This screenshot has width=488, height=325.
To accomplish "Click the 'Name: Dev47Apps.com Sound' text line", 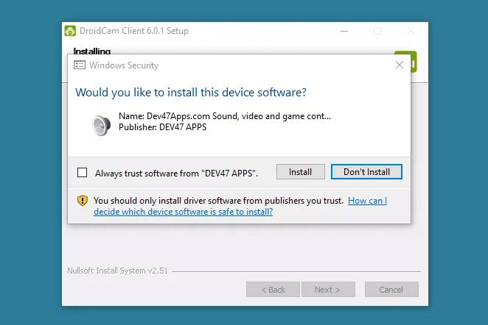I will pyautogui.click(x=225, y=116).
